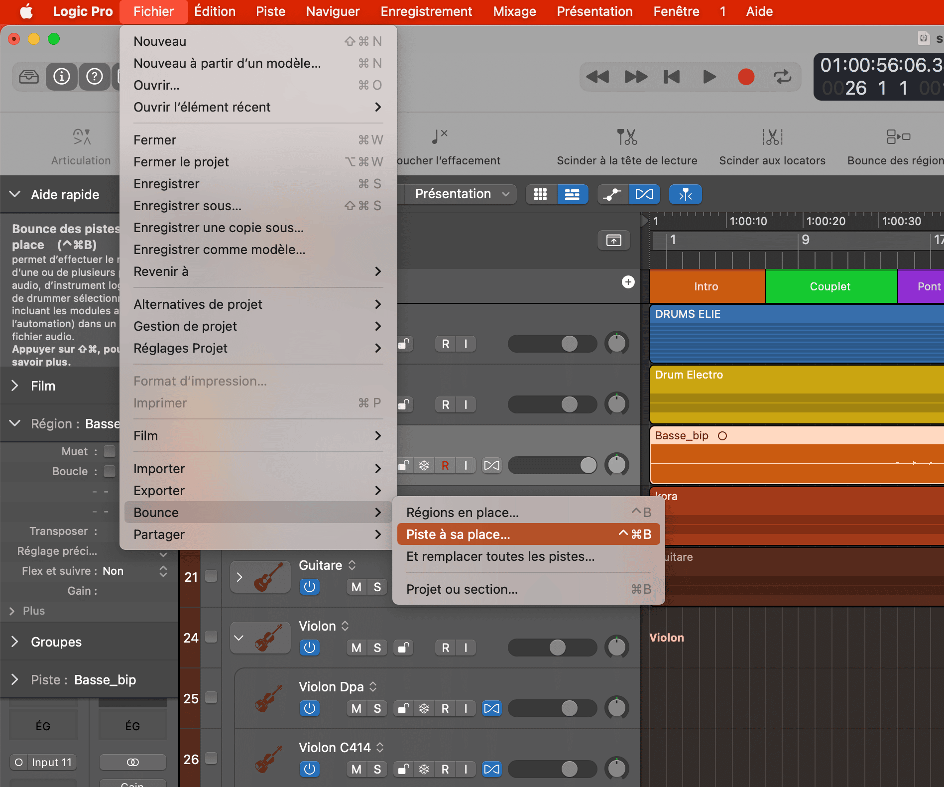Open the Mixage menu
Image resolution: width=944 pixels, height=787 pixels.
point(514,11)
